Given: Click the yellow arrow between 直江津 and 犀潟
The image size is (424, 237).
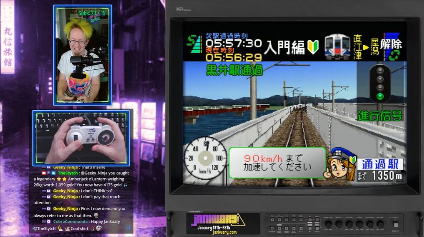Looking at the screenshot, I should coord(365,47).
